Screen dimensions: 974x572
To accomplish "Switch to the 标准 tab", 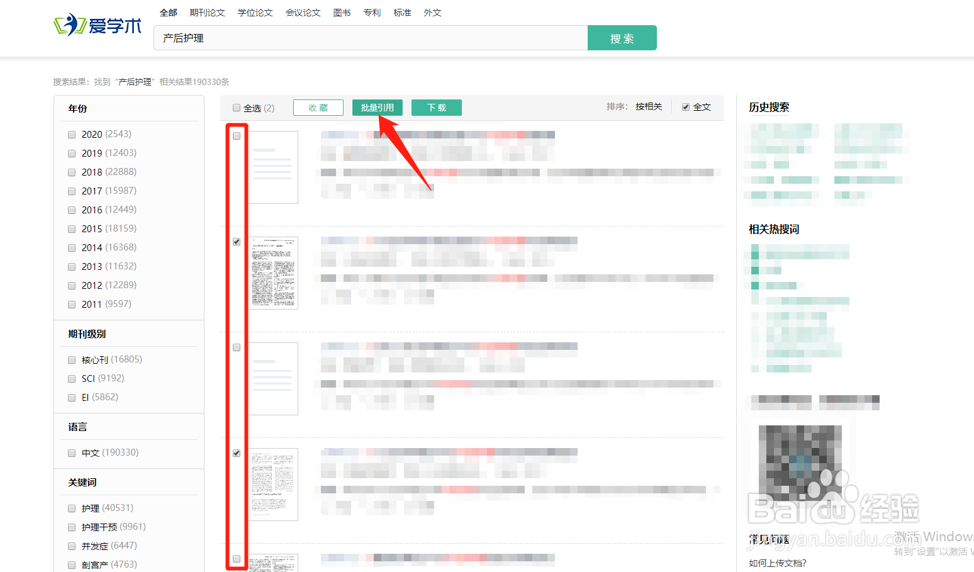I will pos(402,13).
